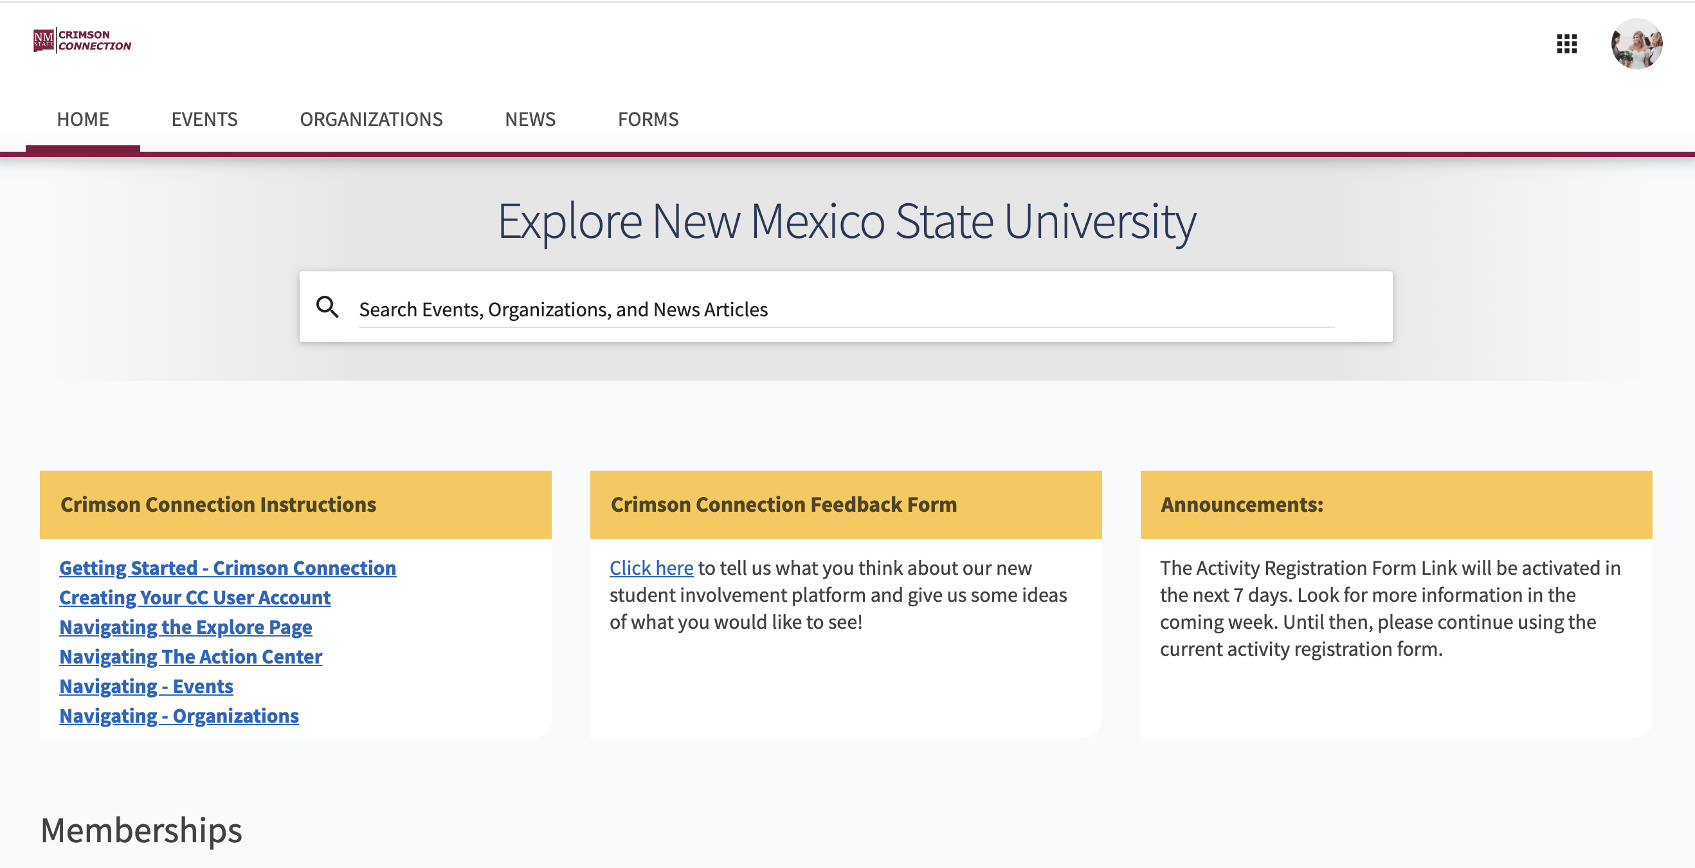Open Navigating the Explore Page link

pos(186,626)
